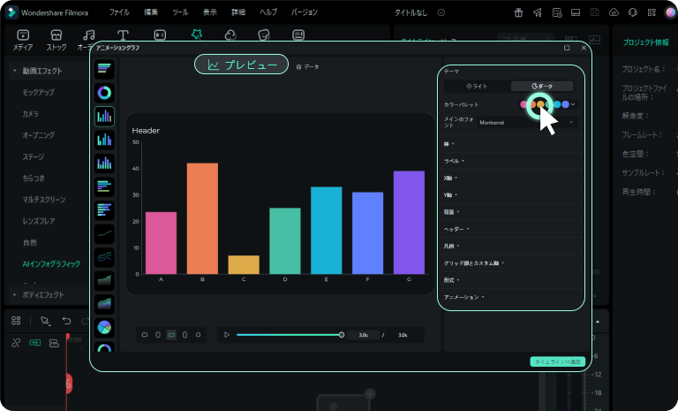Click the gift icon in title bar

[x=518, y=12]
